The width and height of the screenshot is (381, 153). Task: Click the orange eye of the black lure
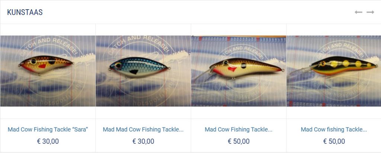point(323,63)
